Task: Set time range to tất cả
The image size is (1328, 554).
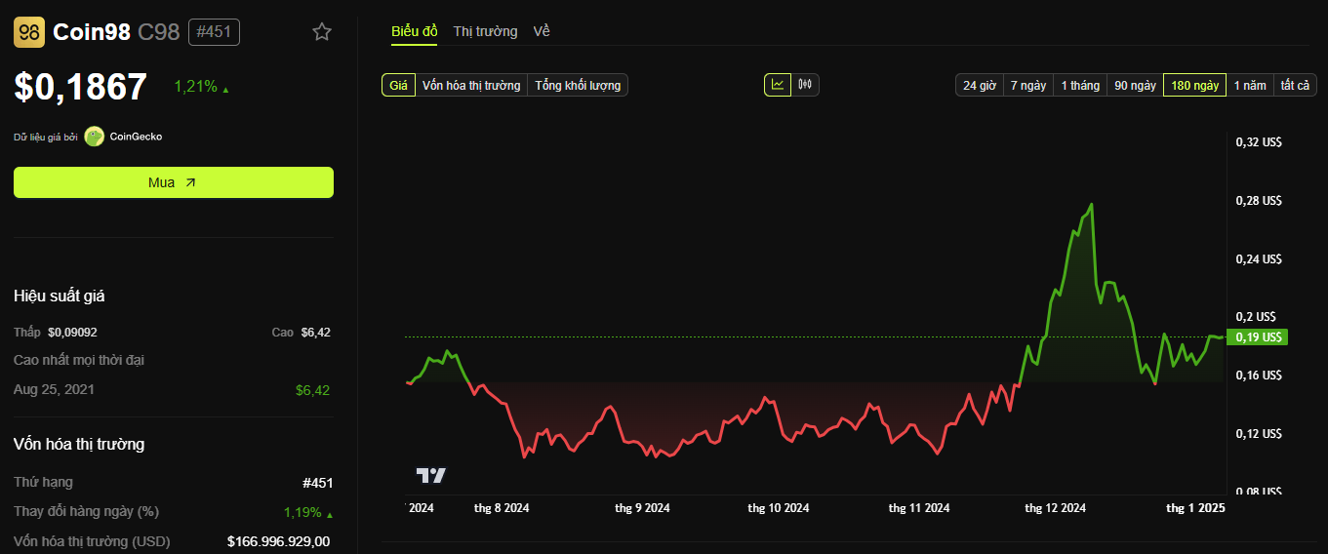Action: point(1295,85)
